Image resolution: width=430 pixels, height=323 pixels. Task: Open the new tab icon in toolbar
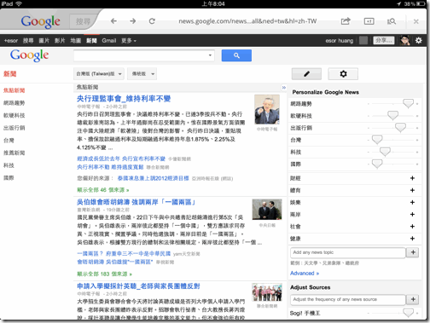[x=369, y=21]
